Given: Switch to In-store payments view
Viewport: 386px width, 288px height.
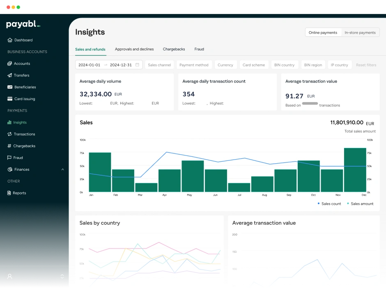Looking at the screenshot, I should coord(361,32).
